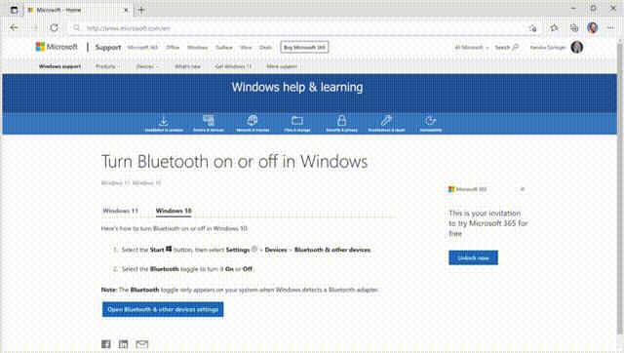Open the account picture in site header
The image size is (624, 353).
577,48
